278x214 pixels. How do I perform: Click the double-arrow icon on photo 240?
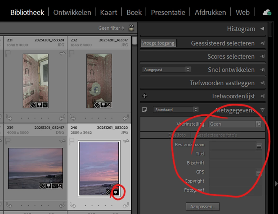click(x=126, y=141)
